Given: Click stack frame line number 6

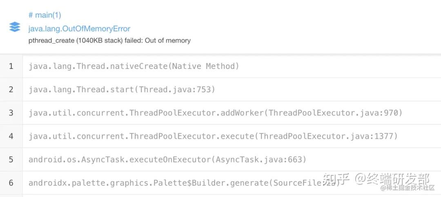Looking at the screenshot, I should [11, 183].
